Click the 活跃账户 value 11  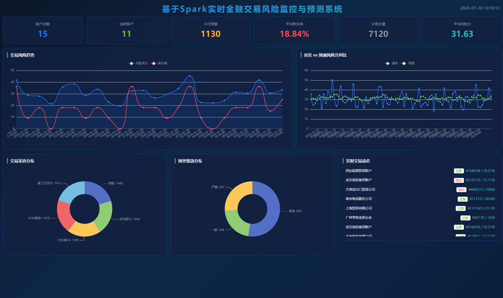point(126,34)
